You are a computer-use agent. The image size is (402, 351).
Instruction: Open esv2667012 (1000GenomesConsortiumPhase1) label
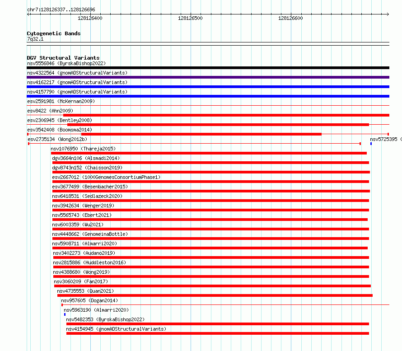[x=106, y=177]
